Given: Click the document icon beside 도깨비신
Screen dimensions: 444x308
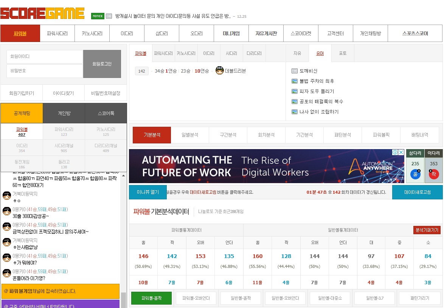Looking at the screenshot, I should pos(294,71).
